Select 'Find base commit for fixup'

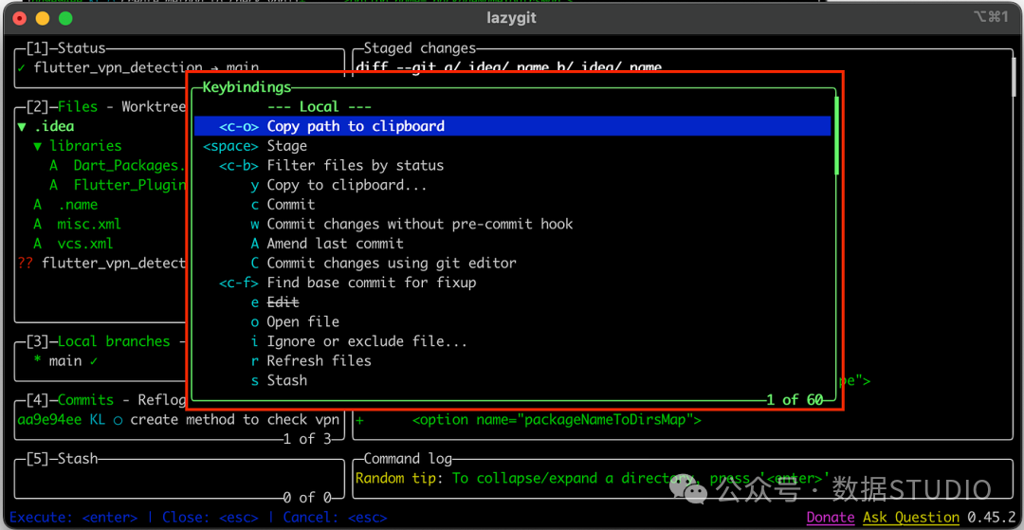[512, 283]
